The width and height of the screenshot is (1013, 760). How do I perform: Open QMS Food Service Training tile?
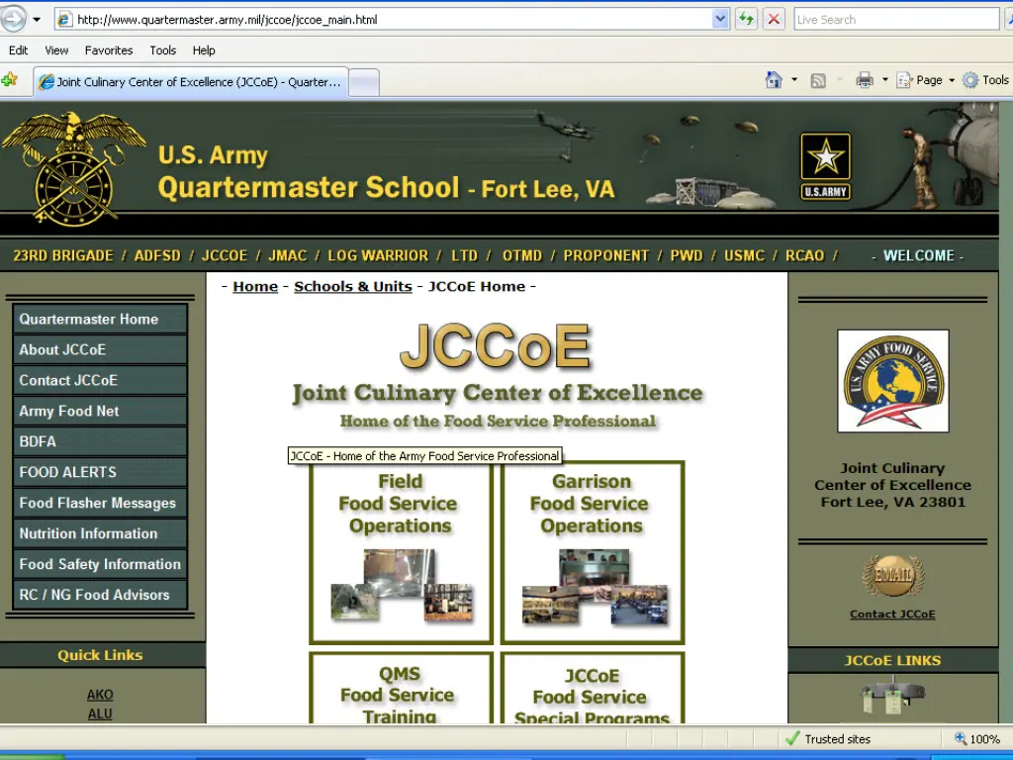(x=402, y=689)
